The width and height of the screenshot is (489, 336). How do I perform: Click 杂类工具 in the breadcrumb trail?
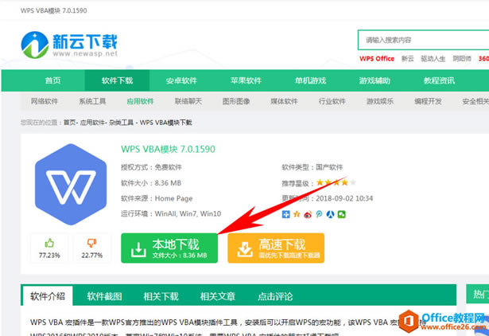click(x=122, y=123)
